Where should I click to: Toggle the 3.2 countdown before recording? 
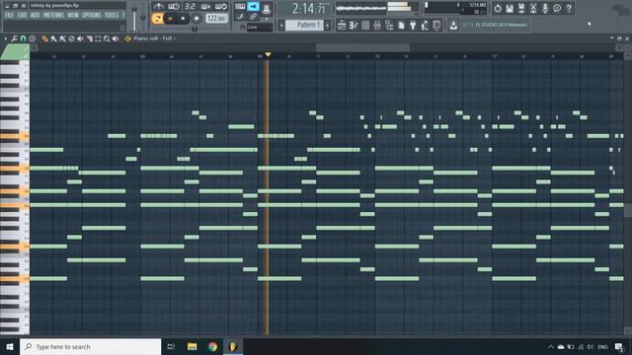coord(190,7)
